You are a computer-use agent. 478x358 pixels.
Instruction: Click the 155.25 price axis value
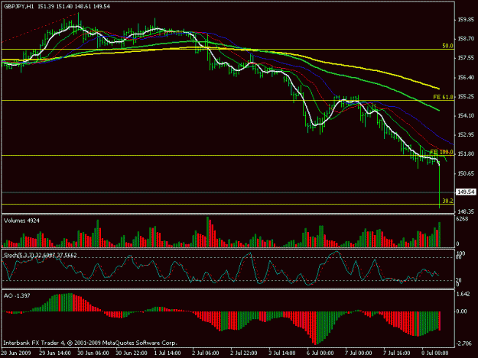[x=466, y=96]
